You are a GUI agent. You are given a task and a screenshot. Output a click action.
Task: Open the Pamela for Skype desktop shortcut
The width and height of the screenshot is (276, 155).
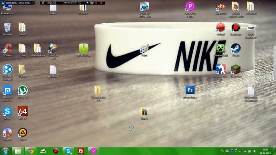point(190,9)
